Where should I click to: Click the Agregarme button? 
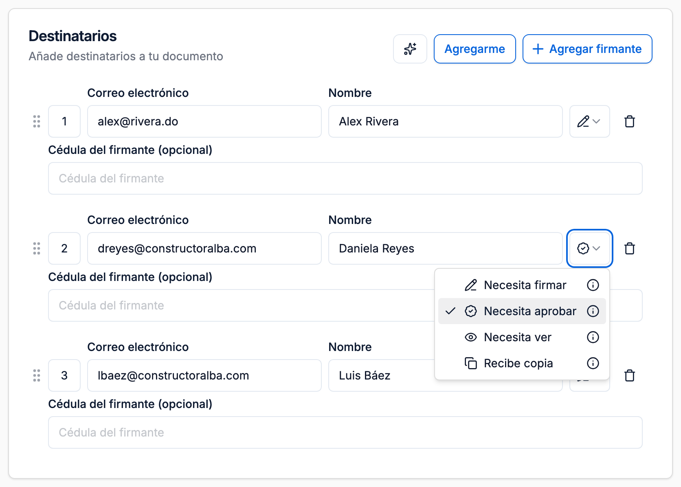(475, 49)
